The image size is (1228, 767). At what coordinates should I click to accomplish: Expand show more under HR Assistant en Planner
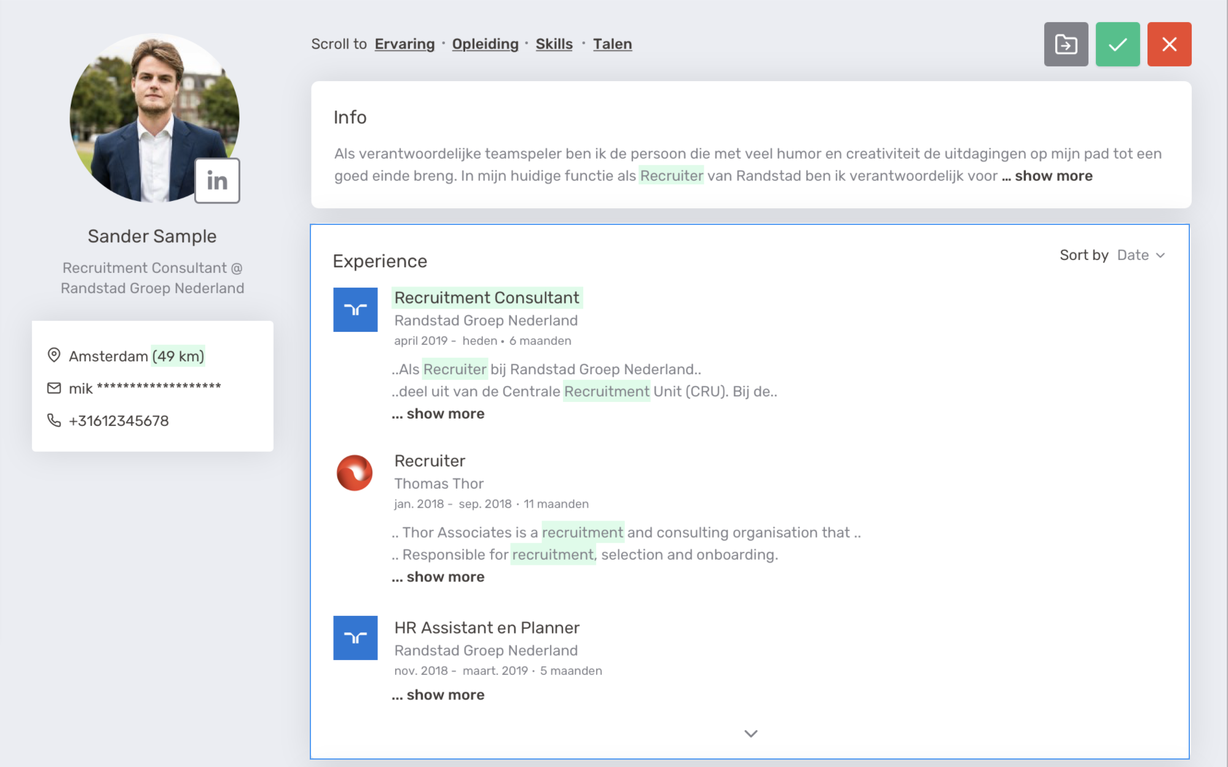pyautogui.click(x=438, y=694)
